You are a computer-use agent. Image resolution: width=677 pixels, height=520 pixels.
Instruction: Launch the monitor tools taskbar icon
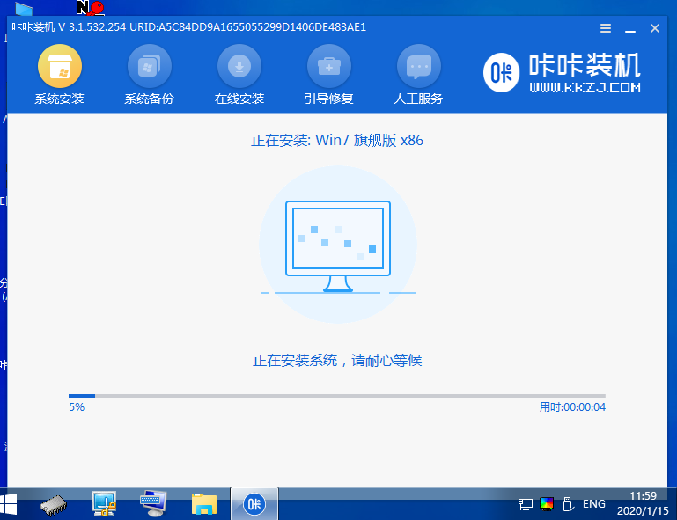coord(105,504)
